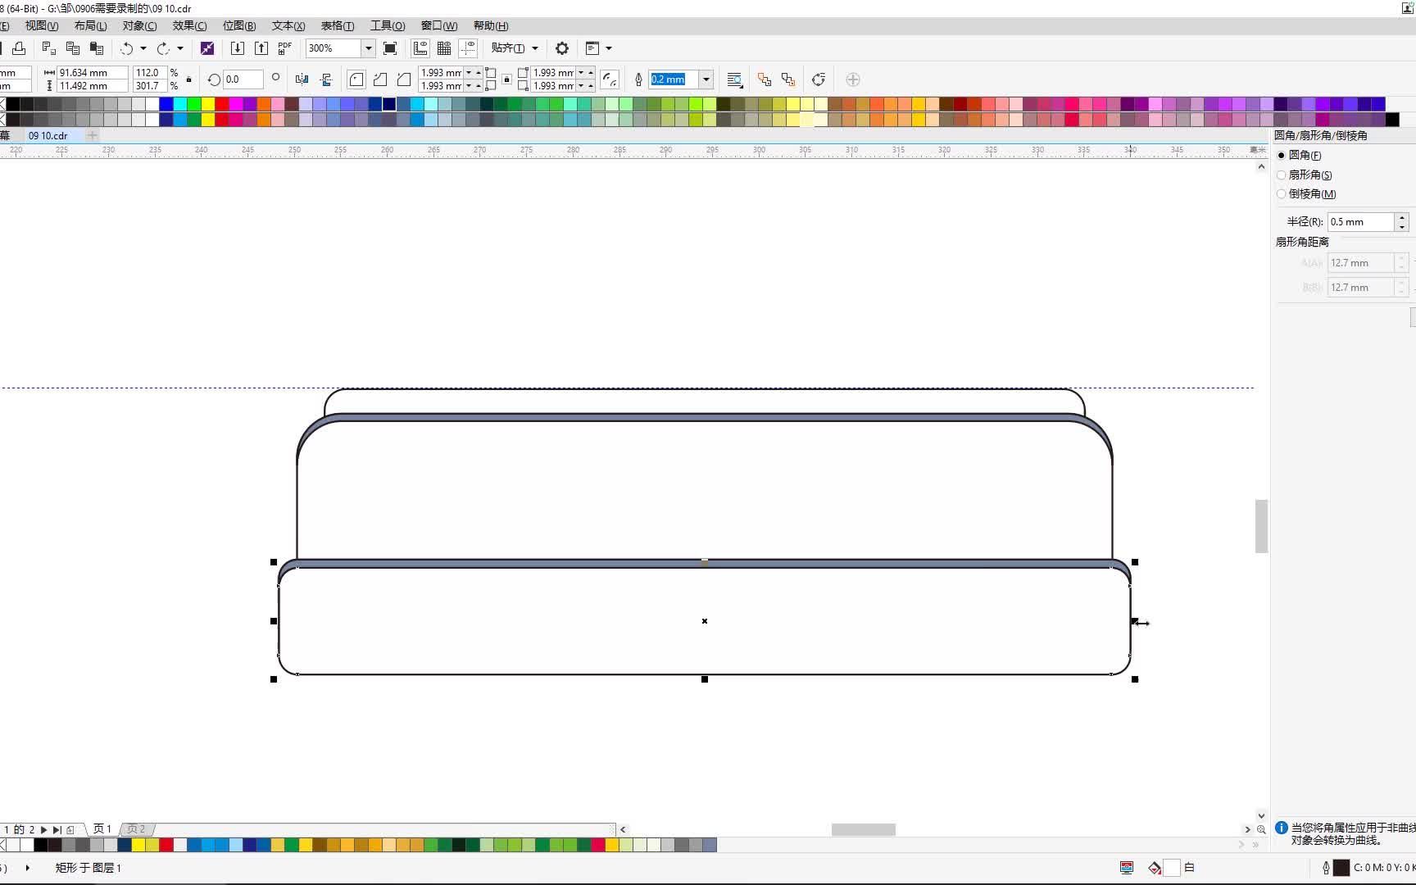Open 布局 Layout menu
The height and width of the screenshot is (885, 1416).
click(x=91, y=26)
